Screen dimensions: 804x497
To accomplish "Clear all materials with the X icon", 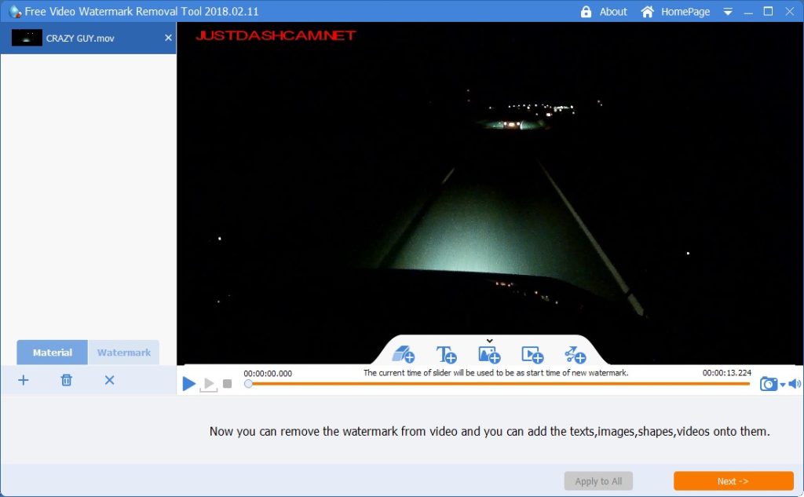I will 109,380.
